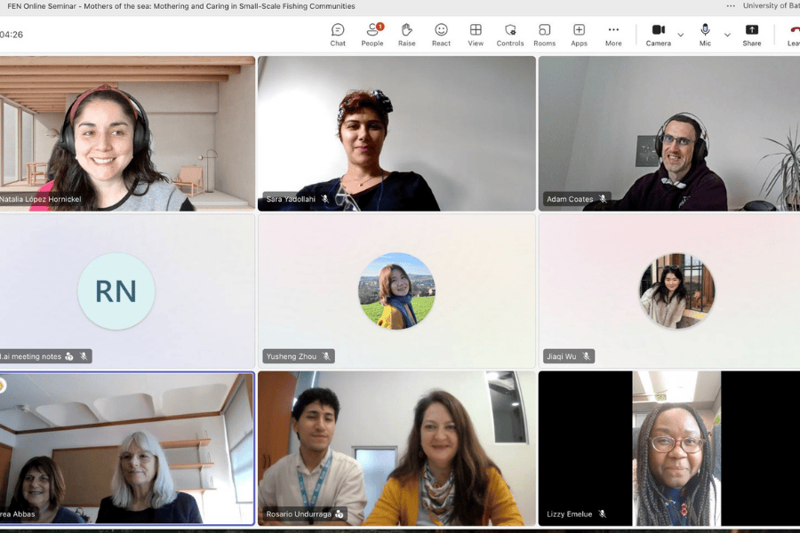Viewport: 800px width, 533px height.
Task: Open the Apps panel
Action: (x=579, y=34)
